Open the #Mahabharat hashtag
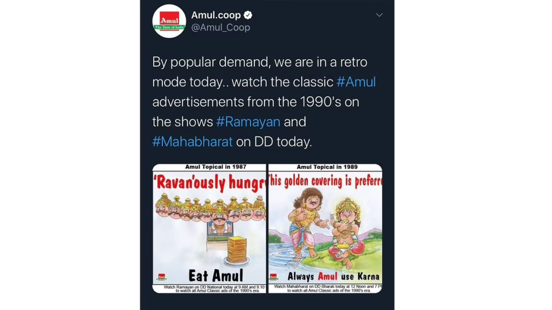Screen dimensions: 552x310 click(x=192, y=142)
